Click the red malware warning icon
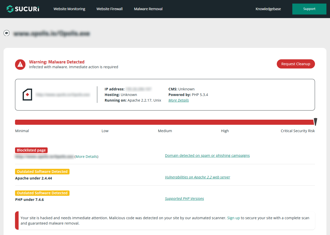Screen dimensions: 330x235 [20, 64]
